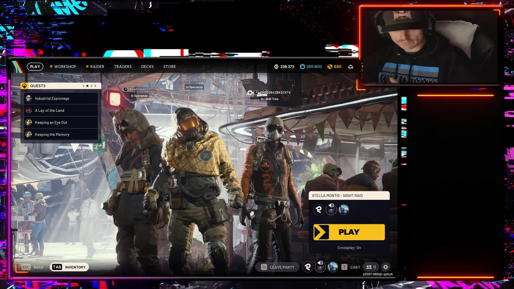Open the friends list showing 11

tap(371, 267)
